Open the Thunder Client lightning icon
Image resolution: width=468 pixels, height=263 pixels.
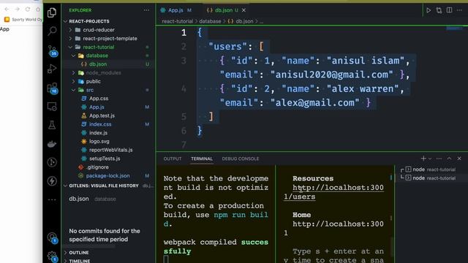[x=52, y=180]
